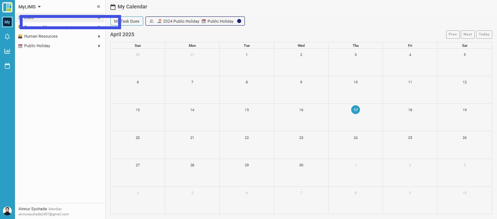Click the calendar icon beside Public Holiday filter
This screenshot has width=497, height=219.
(x=204, y=21)
